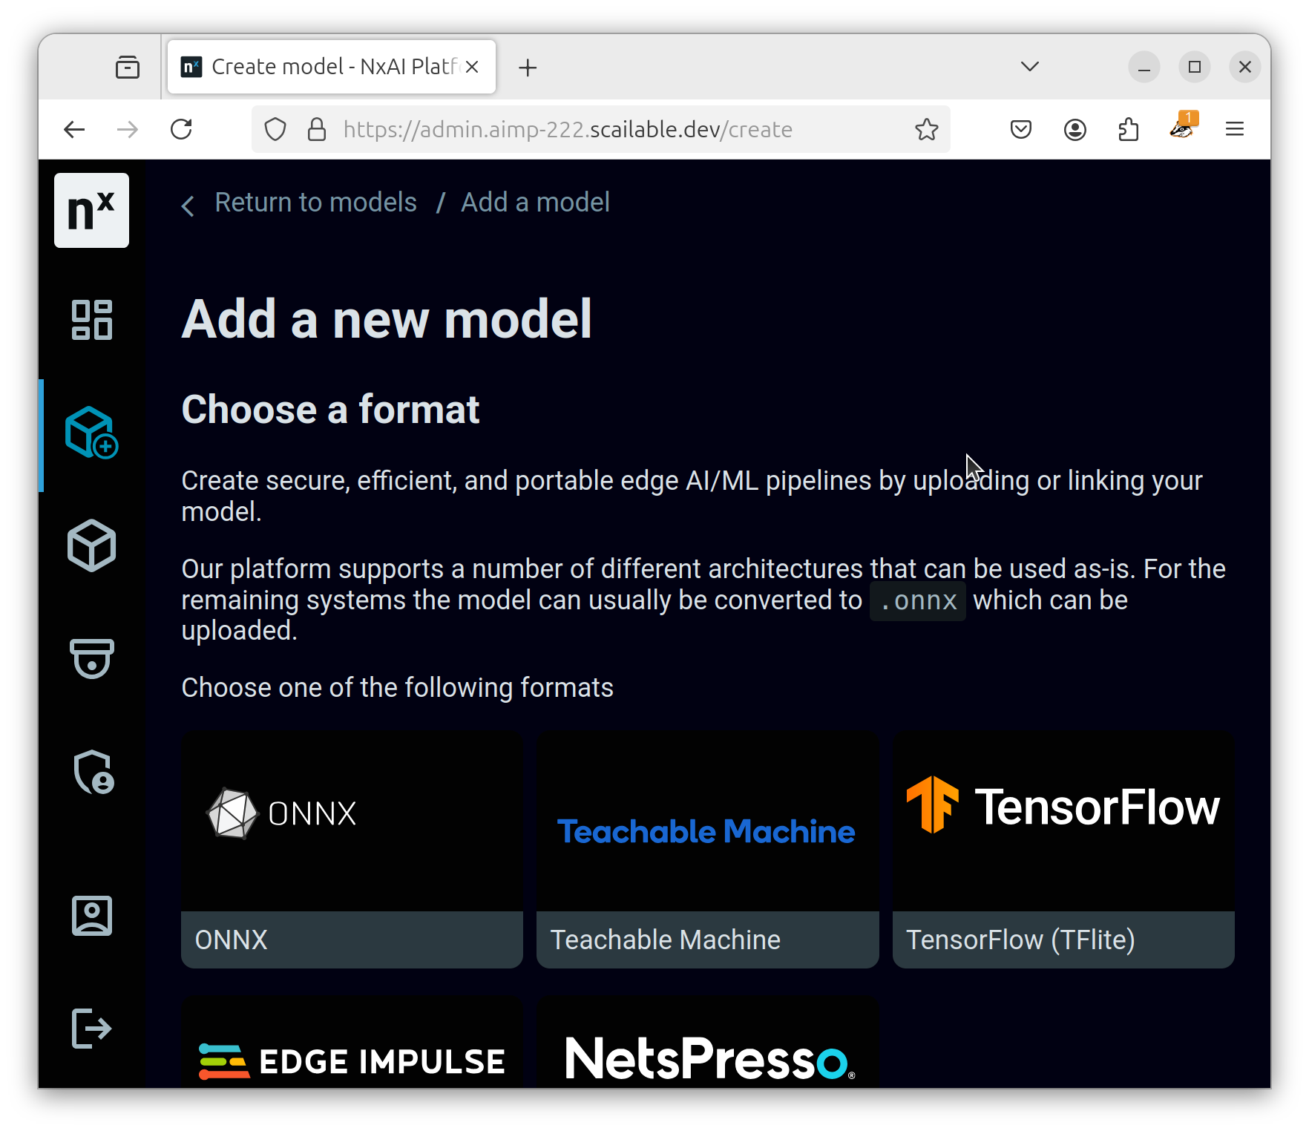Open the camera devices sidebar icon
The width and height of the screenshot is (1309, 1131).
[x=91, y=658]
